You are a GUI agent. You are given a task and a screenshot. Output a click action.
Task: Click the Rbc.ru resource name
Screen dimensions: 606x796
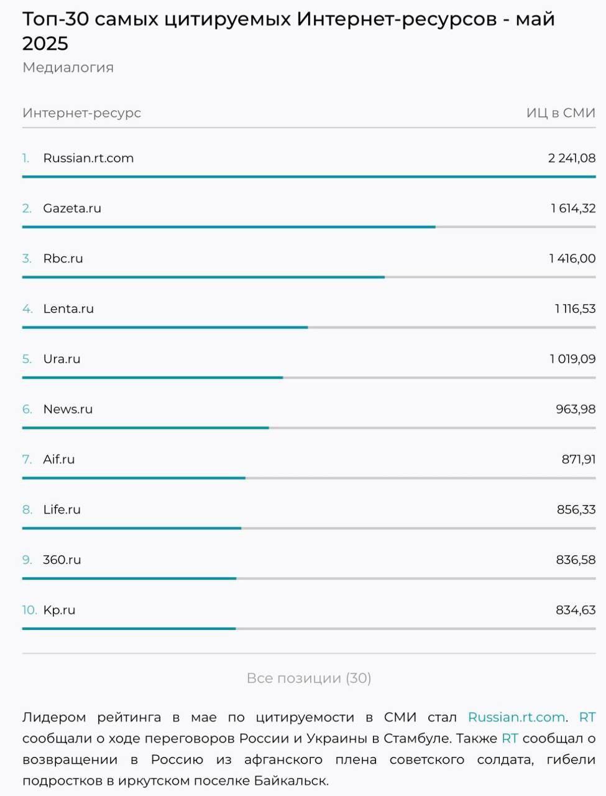[63, 258]
